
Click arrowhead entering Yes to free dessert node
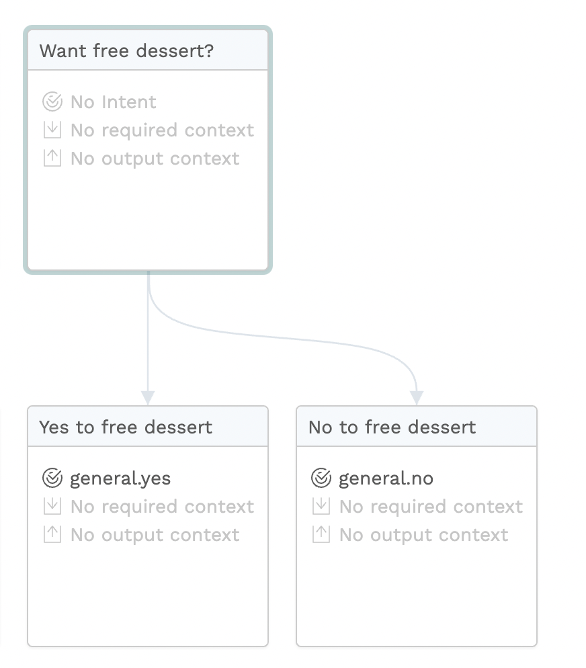tap(148, 398)
